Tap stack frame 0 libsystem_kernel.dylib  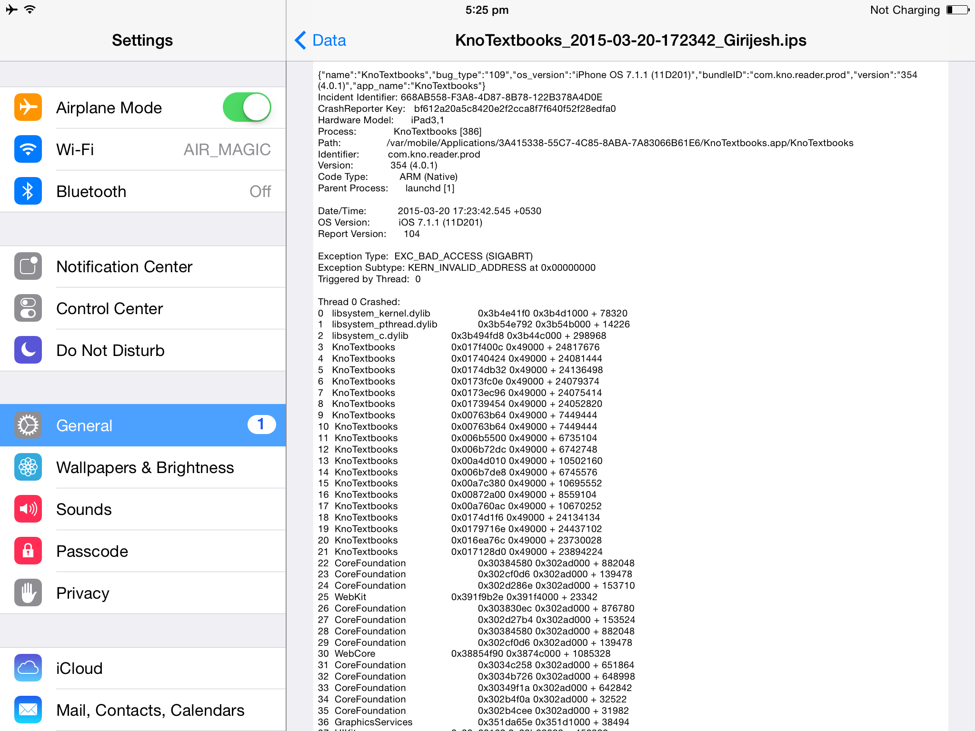pos(473,314)
